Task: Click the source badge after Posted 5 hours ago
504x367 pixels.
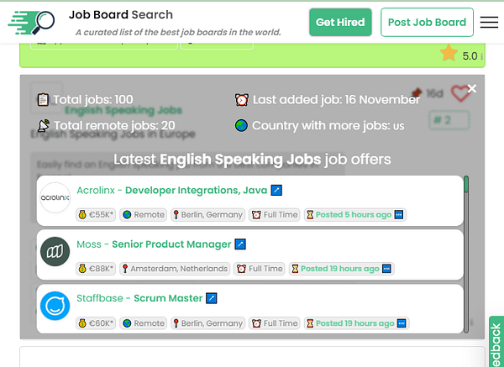Action: coord(399,215)
